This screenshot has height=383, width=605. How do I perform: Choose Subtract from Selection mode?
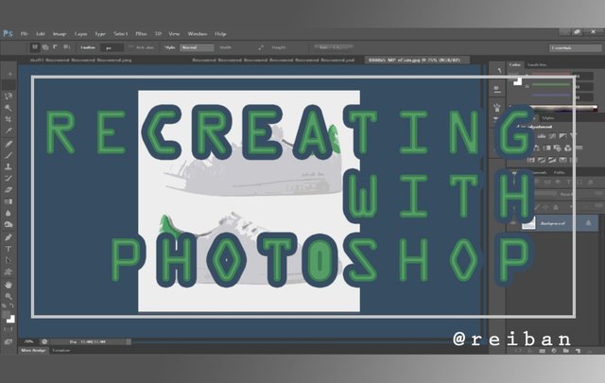coord(56,47)
